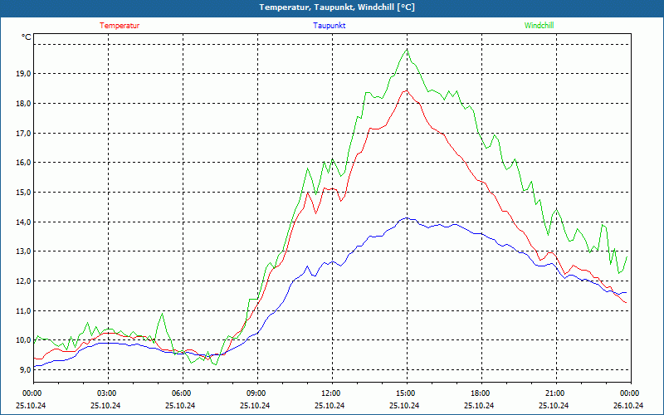This screenshot has width=664, height=415.
Task: Click the "15,0" y-axis value
Action: (x=24, y=193)
